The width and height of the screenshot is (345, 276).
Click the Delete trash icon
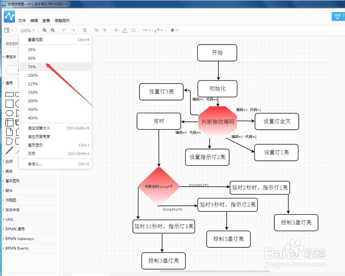pyautogui.click(x=85, y=30)
